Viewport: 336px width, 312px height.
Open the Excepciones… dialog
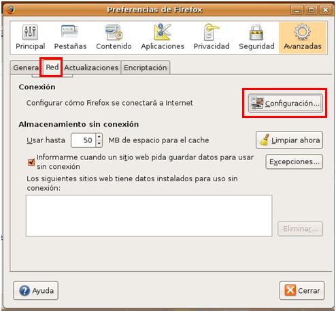[295, 161]
